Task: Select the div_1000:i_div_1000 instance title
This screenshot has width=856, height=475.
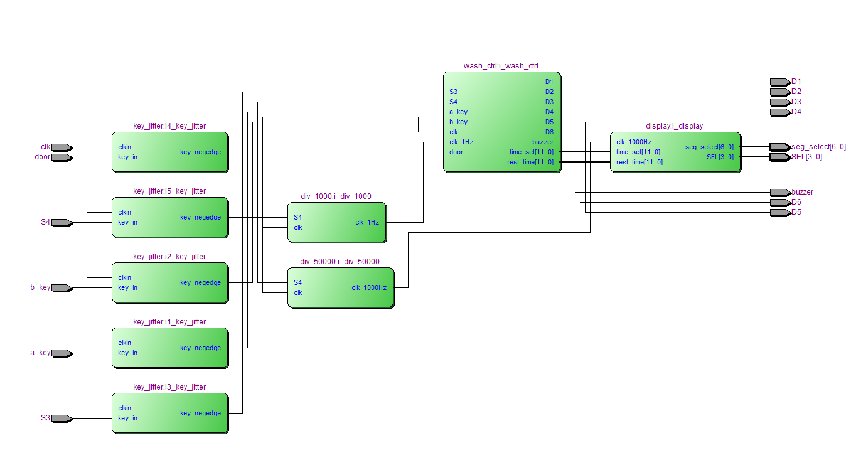Action: coord(336,196)
